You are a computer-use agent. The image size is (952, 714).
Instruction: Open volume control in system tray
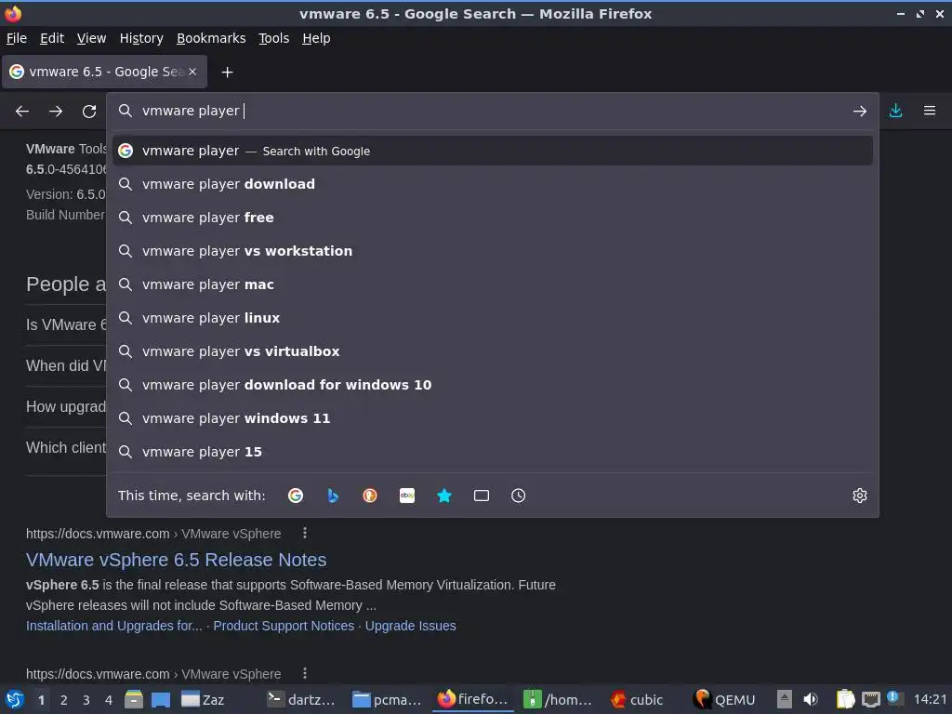[811, 699]
